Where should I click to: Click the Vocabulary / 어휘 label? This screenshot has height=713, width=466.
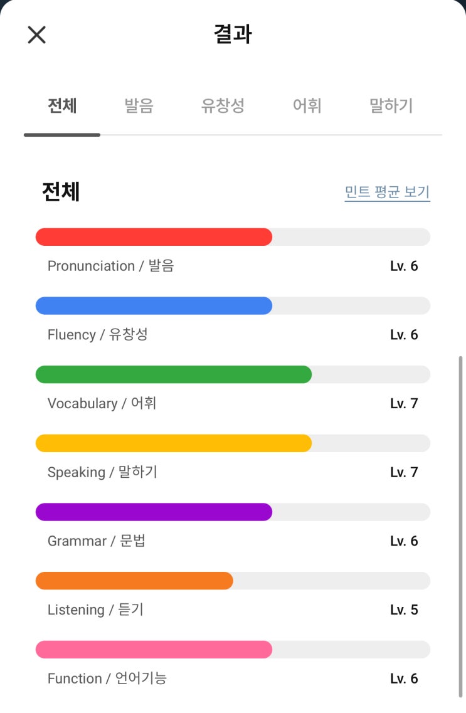click(102, 403)
